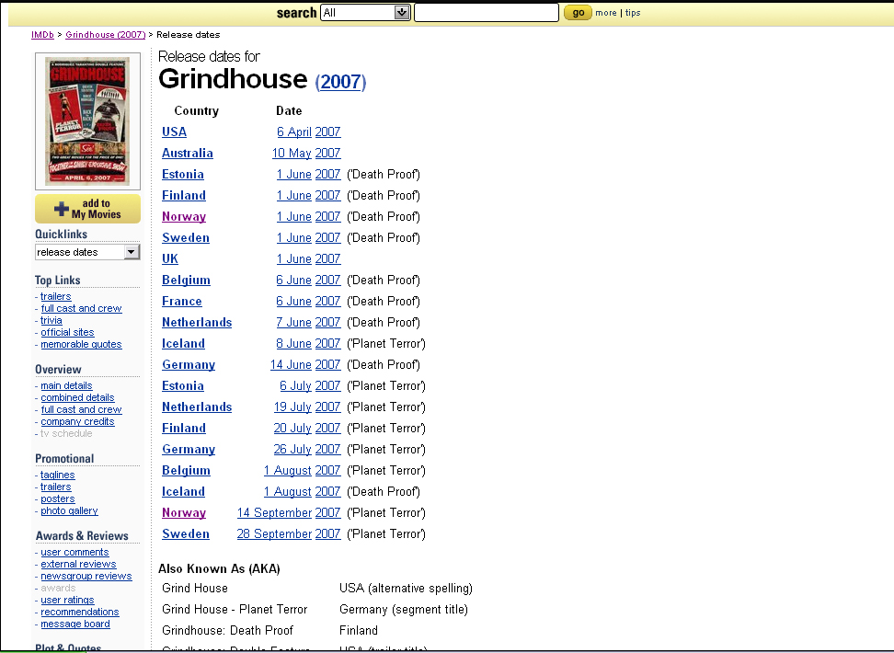Click Finland link in the 20 July row

point(184,429)
